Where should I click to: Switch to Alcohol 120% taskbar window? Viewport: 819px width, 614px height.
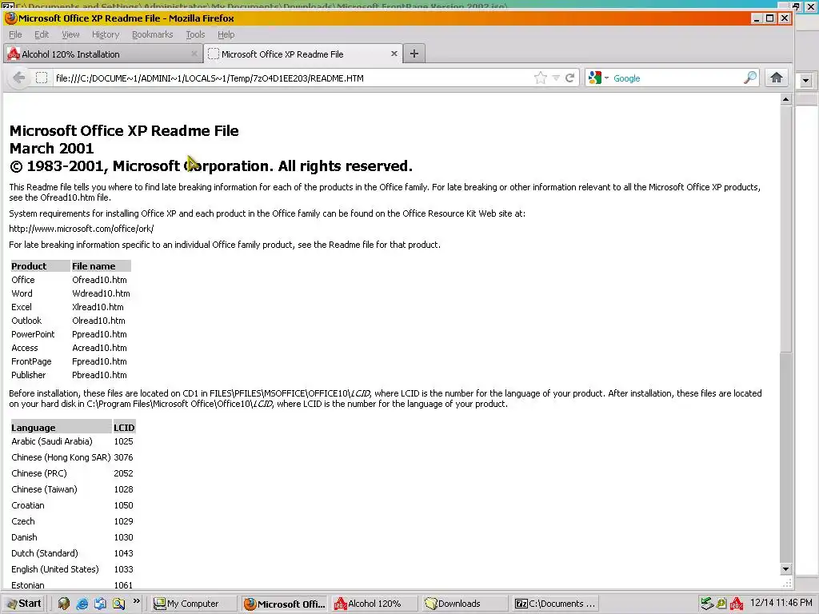pos(374,604)
